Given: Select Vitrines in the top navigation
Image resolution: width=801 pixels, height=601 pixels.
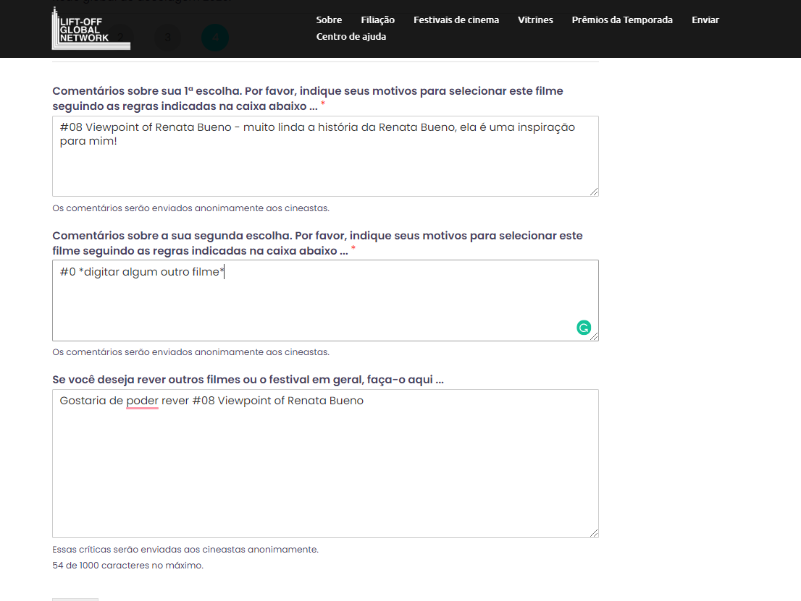Looking at the screenshot, I should click(535, 20).
